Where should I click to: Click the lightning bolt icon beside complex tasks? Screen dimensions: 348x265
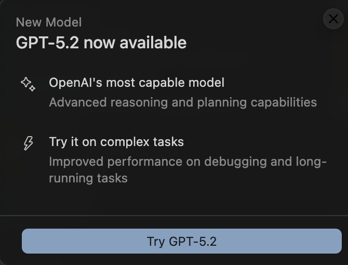[x=28, y=143]
